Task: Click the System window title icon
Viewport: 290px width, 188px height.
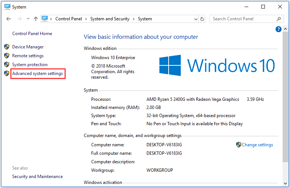Action: pyautogui.click(x=7, y=7)
